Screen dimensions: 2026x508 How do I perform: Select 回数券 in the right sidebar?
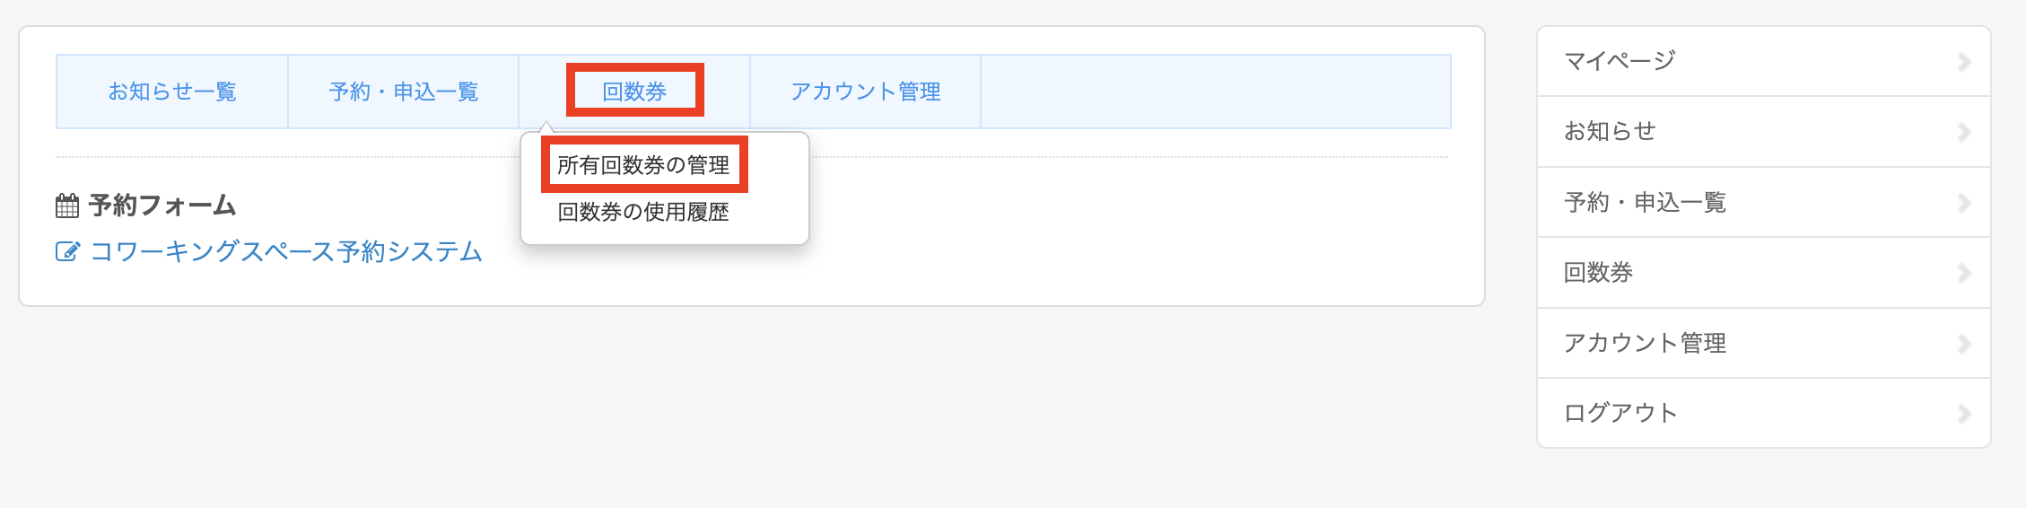(x=1599, y=273)
